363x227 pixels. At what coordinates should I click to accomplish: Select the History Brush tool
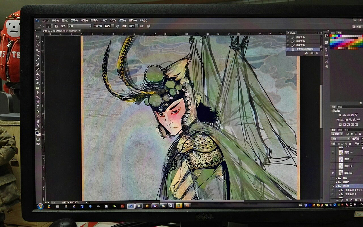(x=37, y=79)
